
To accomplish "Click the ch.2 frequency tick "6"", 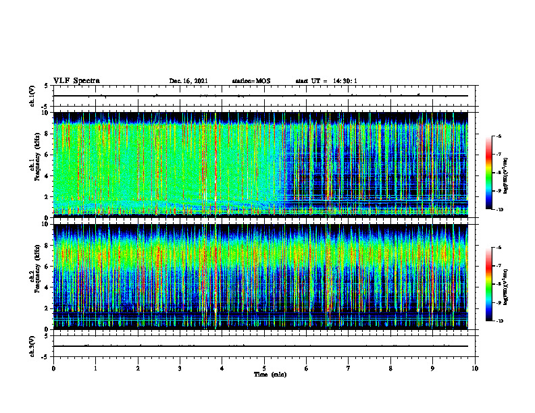I will (x=47, y=267).
